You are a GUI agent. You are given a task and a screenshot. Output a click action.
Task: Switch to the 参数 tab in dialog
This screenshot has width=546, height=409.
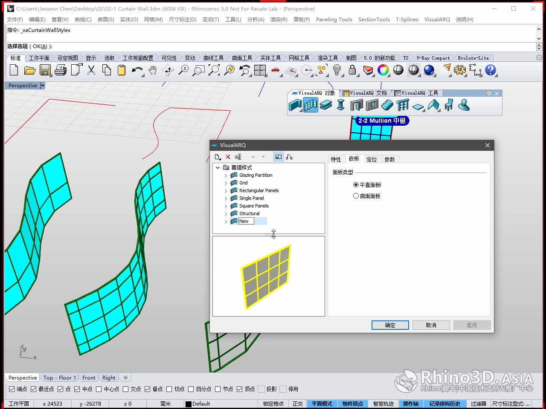(389, 159)
